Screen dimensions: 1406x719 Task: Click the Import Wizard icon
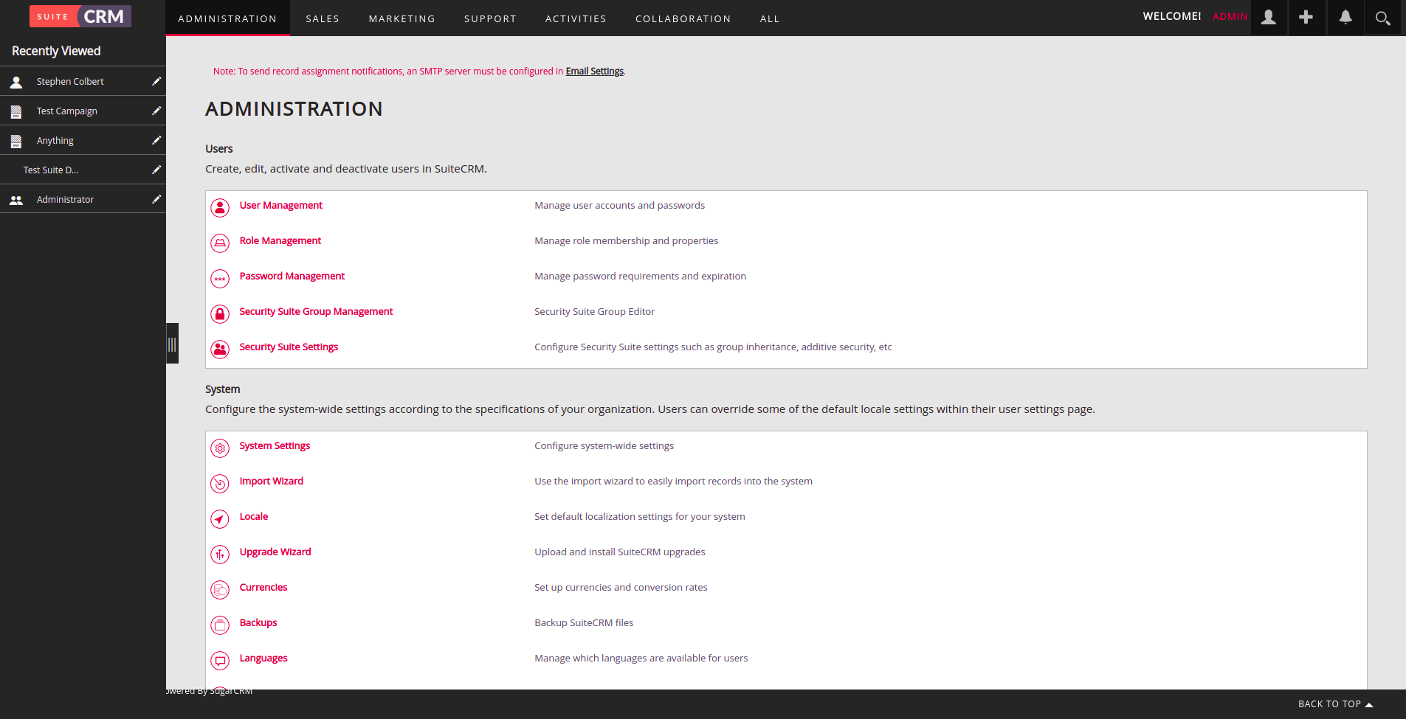tap(220, 484)
